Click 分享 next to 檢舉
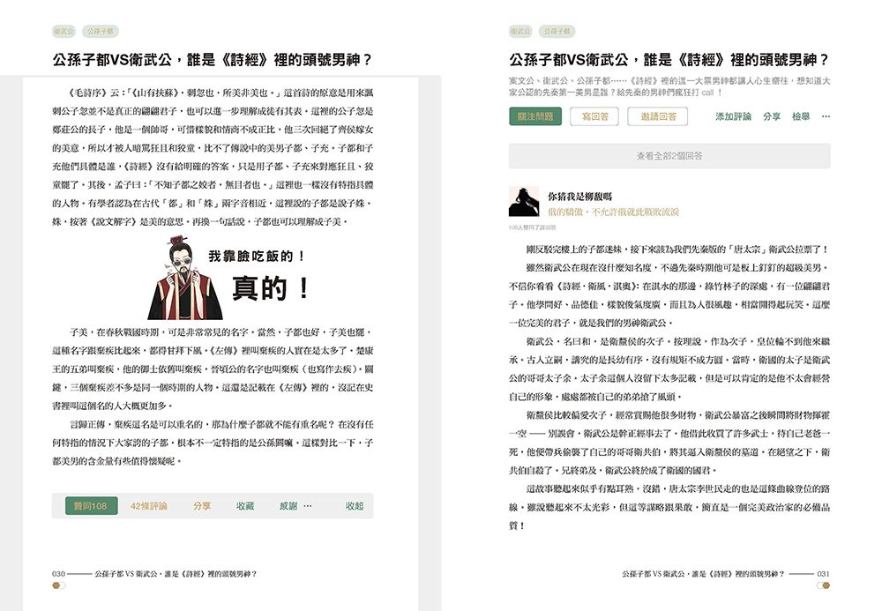The height and width of the screenshot is (611, 882). tap(771, 116)
